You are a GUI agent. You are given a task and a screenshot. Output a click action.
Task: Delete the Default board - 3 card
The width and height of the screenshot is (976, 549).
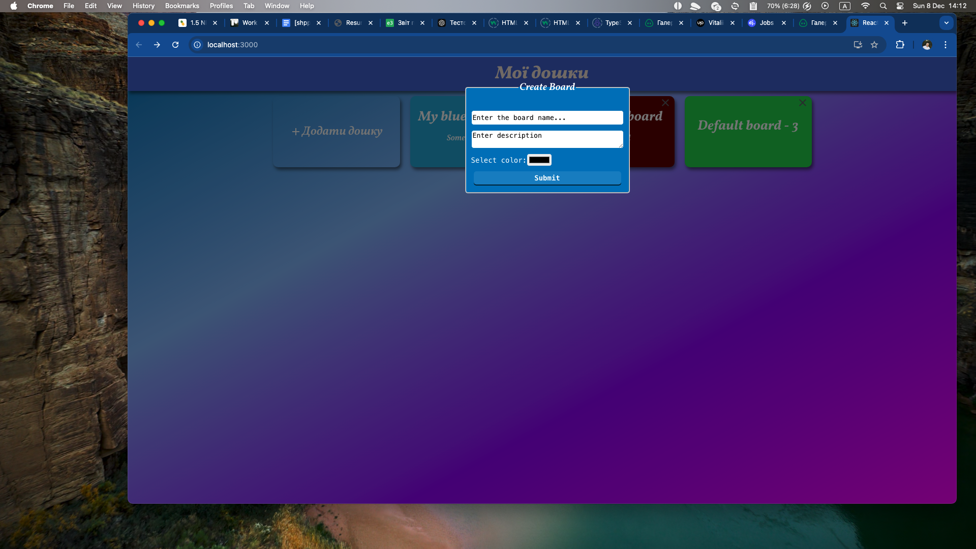pyautogui.click(x=803, y=103)
